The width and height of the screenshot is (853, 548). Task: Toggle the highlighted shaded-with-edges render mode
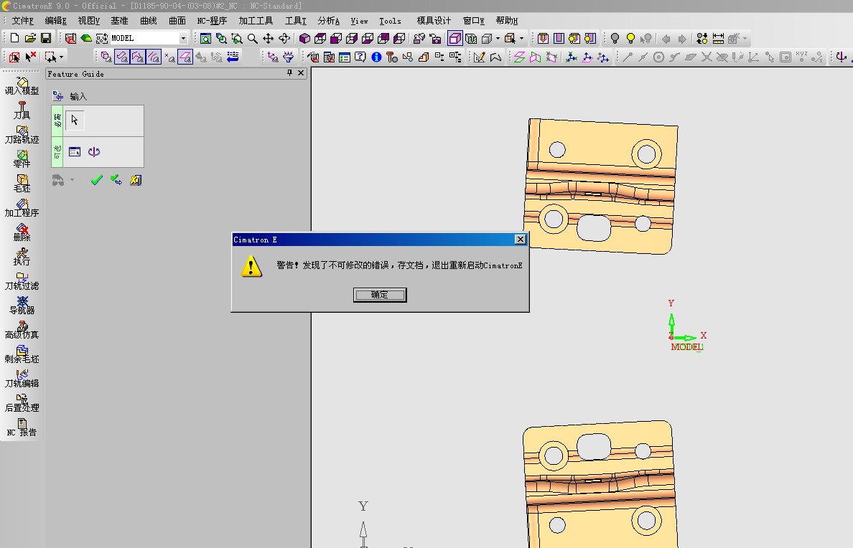455,39
